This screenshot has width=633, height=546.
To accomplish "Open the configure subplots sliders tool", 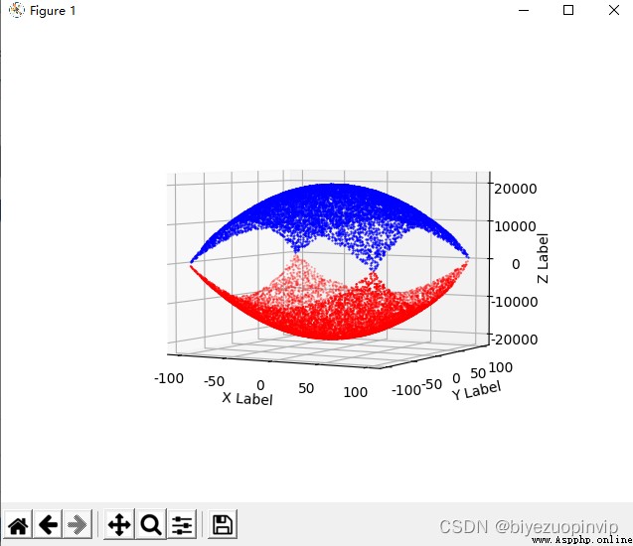I will [182, 524].
